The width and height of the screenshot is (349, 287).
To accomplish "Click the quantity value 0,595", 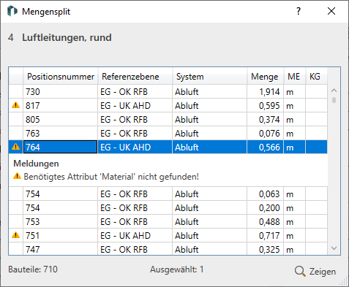I will pos(269,106).
